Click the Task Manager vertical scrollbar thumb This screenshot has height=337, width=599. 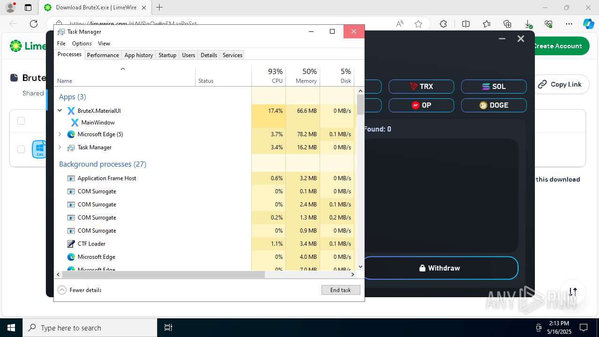pyautogui.click(x=360, y=105)
